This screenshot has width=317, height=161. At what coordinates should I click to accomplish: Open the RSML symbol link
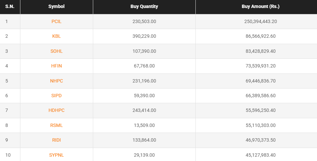click(56, 125)
